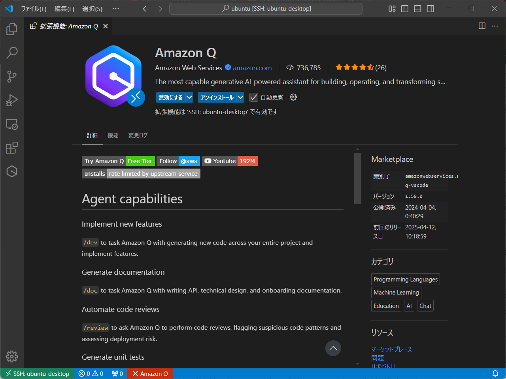Switch to the 詳細 tab

pyautogui.click(x=92, y=135)
